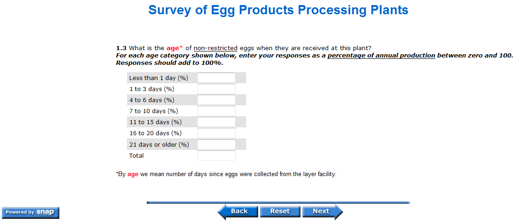Screen dimensions: 526x223
Task: Click the Total row label
Action: pyautogui.click(x=136, y=155)
